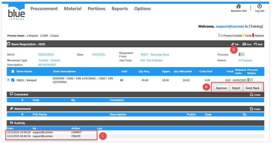
Task: Uncheck the 1BQ01 Banquet row checkbox
Action: (x=13, y=80)
